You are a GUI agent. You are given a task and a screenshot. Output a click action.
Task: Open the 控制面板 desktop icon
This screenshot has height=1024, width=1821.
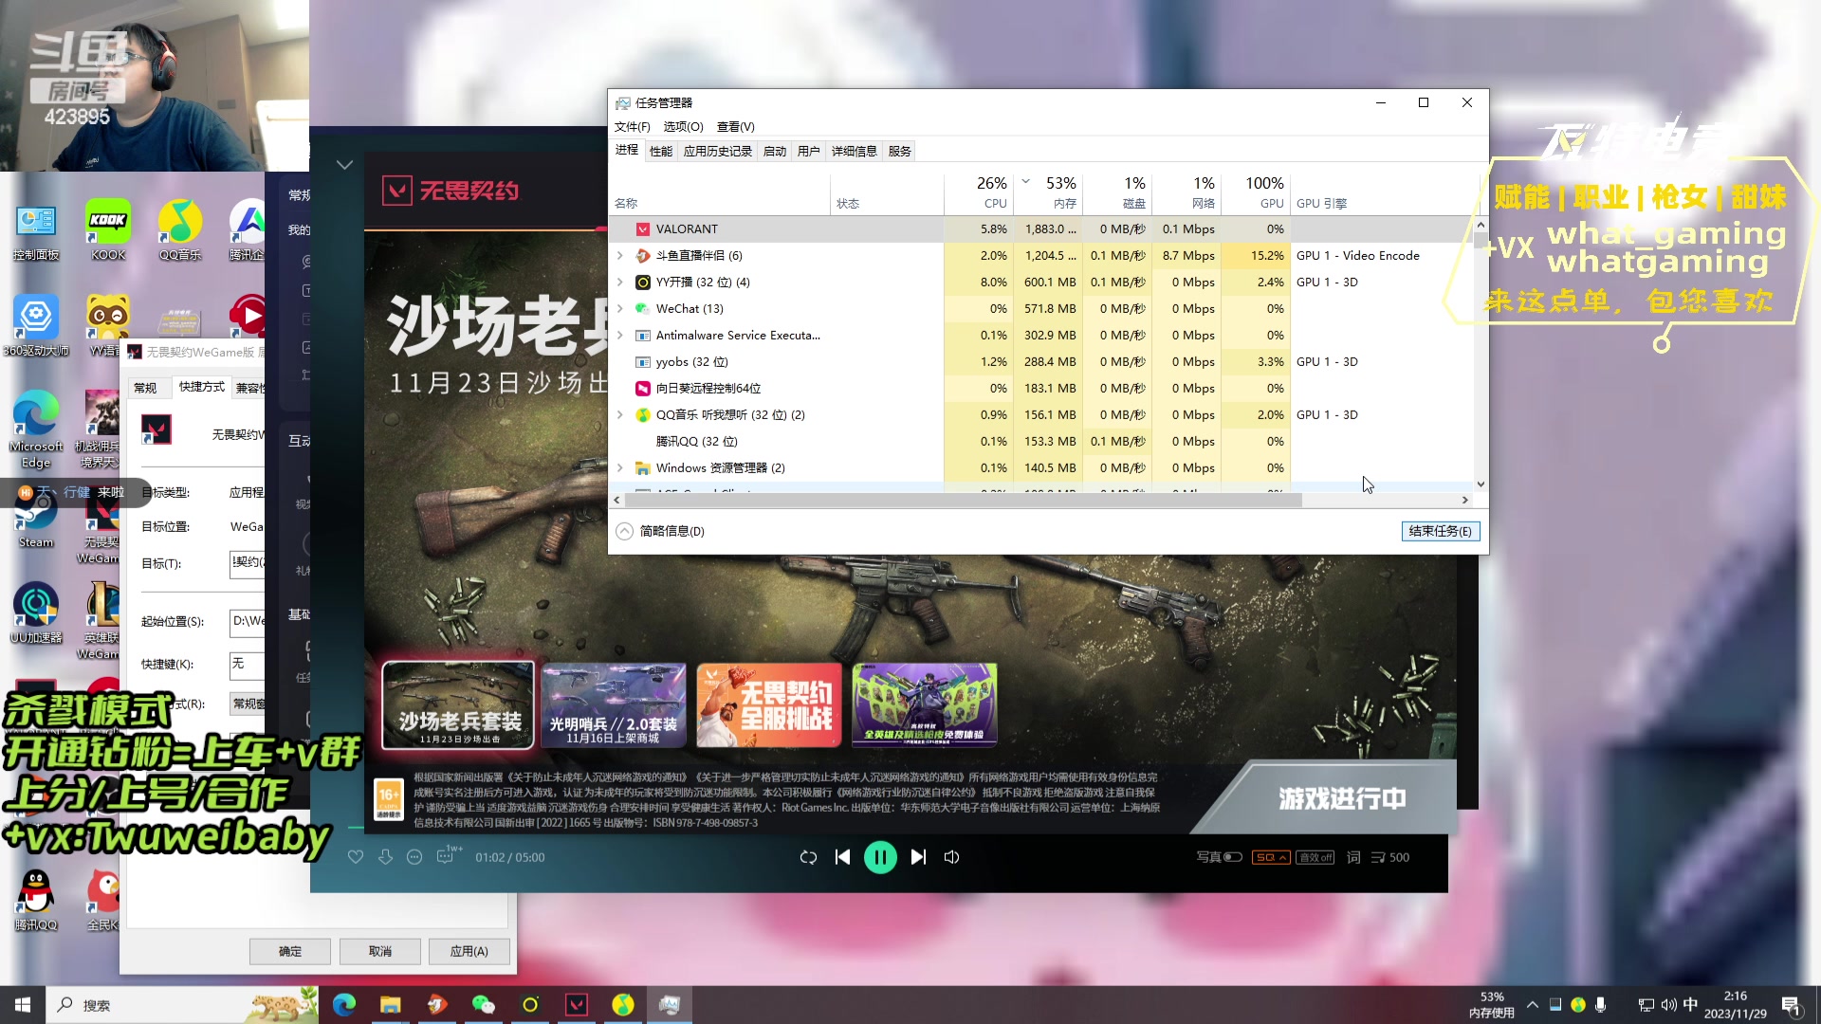coord(36,230)
